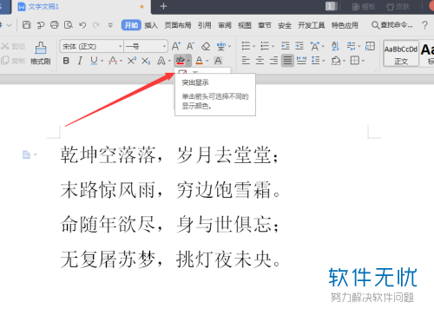The width and height of the screenshot is (434, 315).
Task: Open the 安全 ribbon tab
Action: (285, 25)
